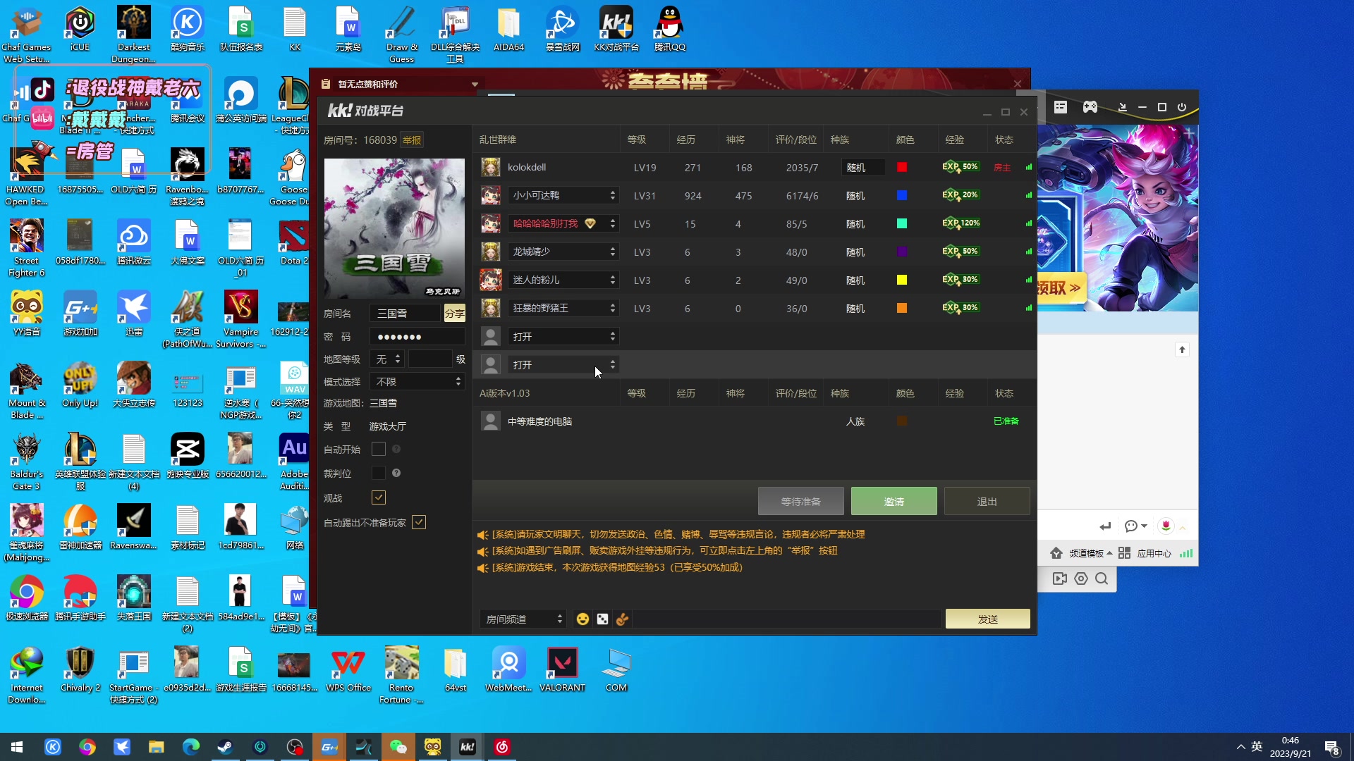Screen dimensions: 1354x761
Task: Open the 频道模板 channel template menu
Action: [x=1086, y=554]
